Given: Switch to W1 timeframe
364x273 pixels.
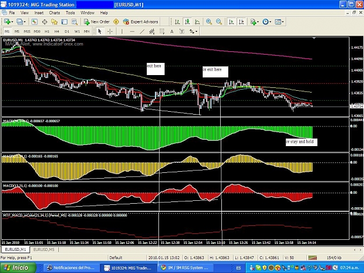Looking at the screenshot, I should [x=77, y=31].
